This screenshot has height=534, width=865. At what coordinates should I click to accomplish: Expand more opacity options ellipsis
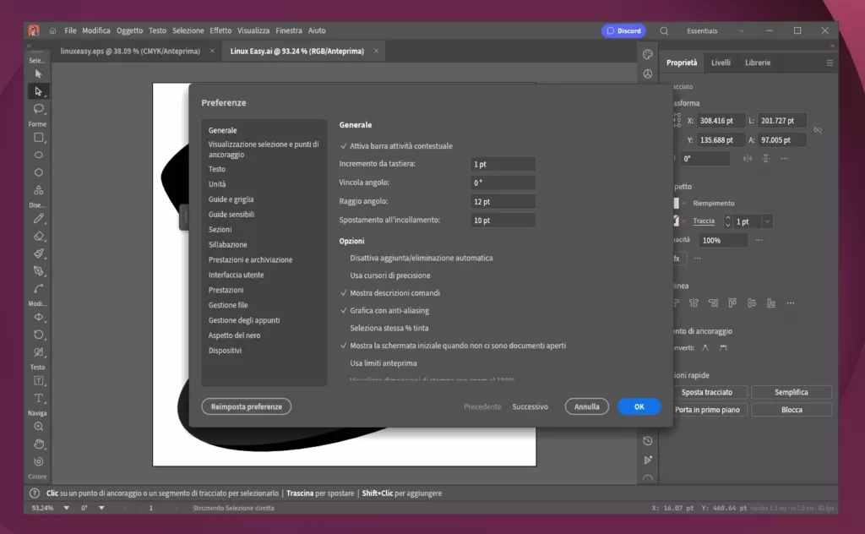(759, 241)
